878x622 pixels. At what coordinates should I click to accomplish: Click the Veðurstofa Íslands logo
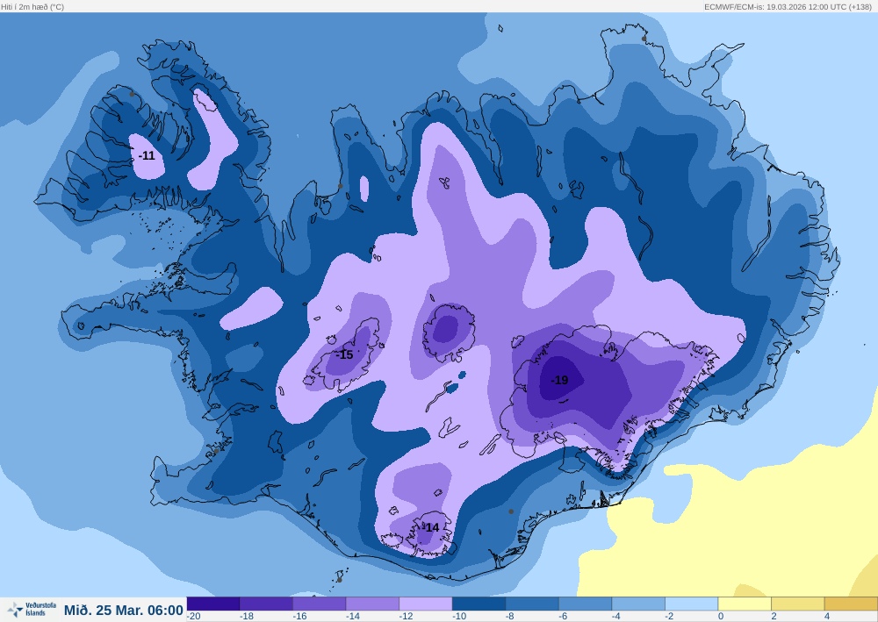pyautogui.click(x=32, y=609)
